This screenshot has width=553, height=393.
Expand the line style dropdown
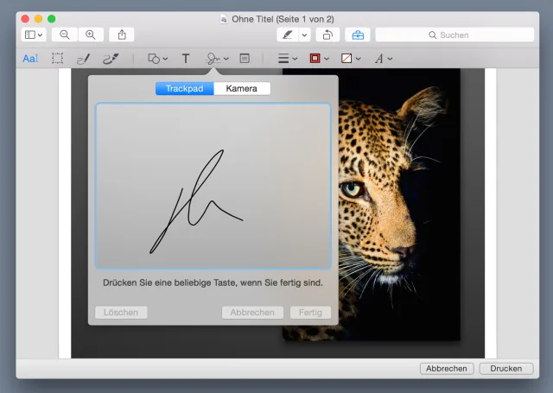point(287,59)
